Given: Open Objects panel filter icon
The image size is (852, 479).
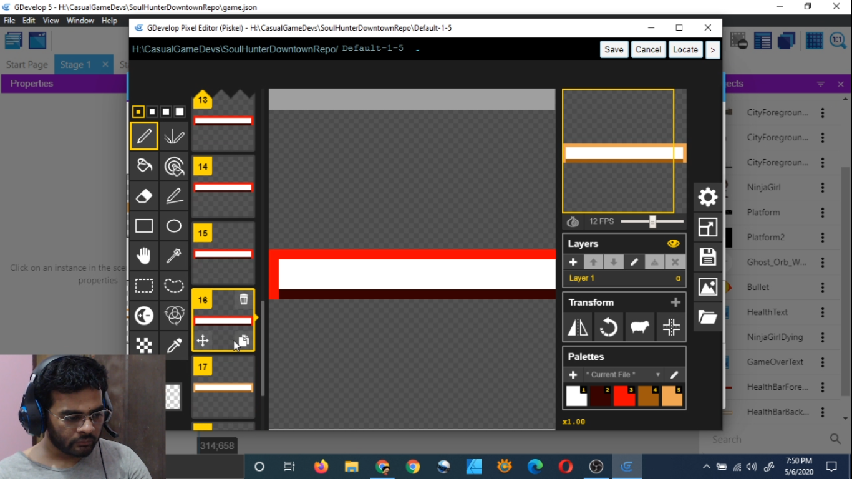Looking at the screenshot, I should tap(821, 84).
